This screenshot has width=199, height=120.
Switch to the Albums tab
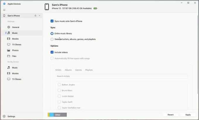pyautogui.click(x=68, y=70)
